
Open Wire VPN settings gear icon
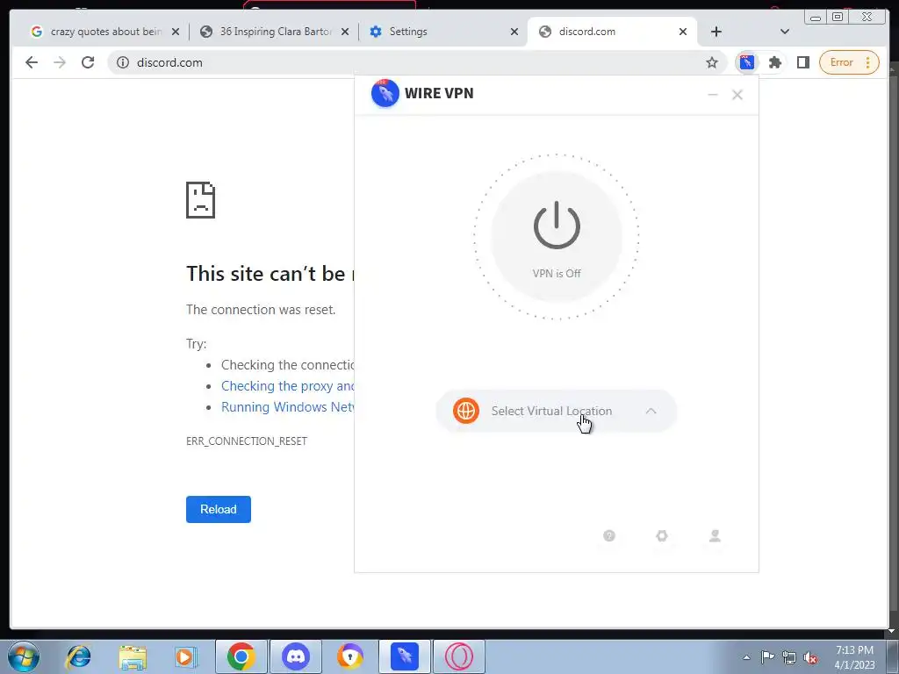point(662,536)
